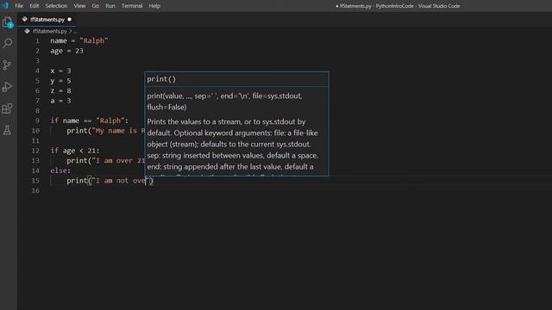The height and width of the screenshot is (310, 552).
Task: Open the Source Control view
Action: tap(8, 65)
